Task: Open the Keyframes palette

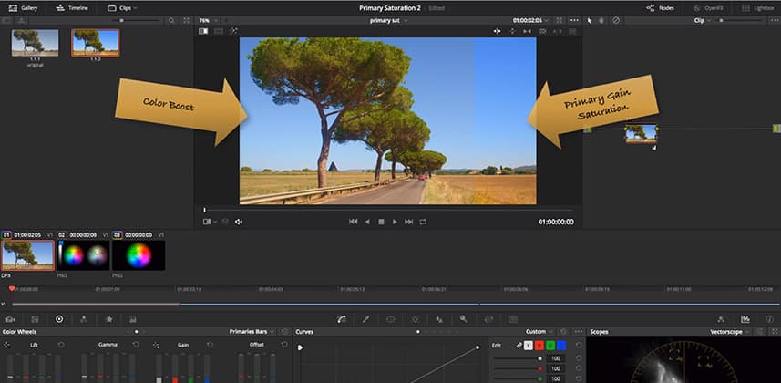Action: click(x=721, y=319)
